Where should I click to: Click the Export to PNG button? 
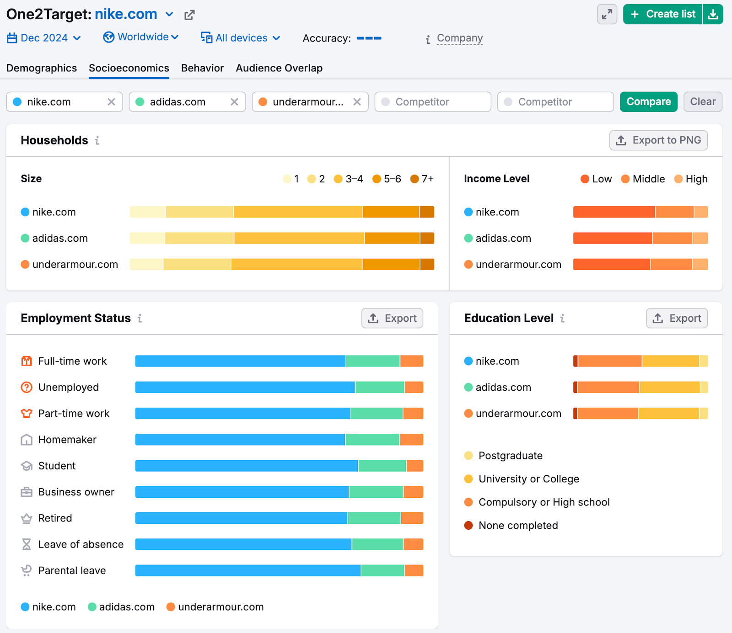658,140
